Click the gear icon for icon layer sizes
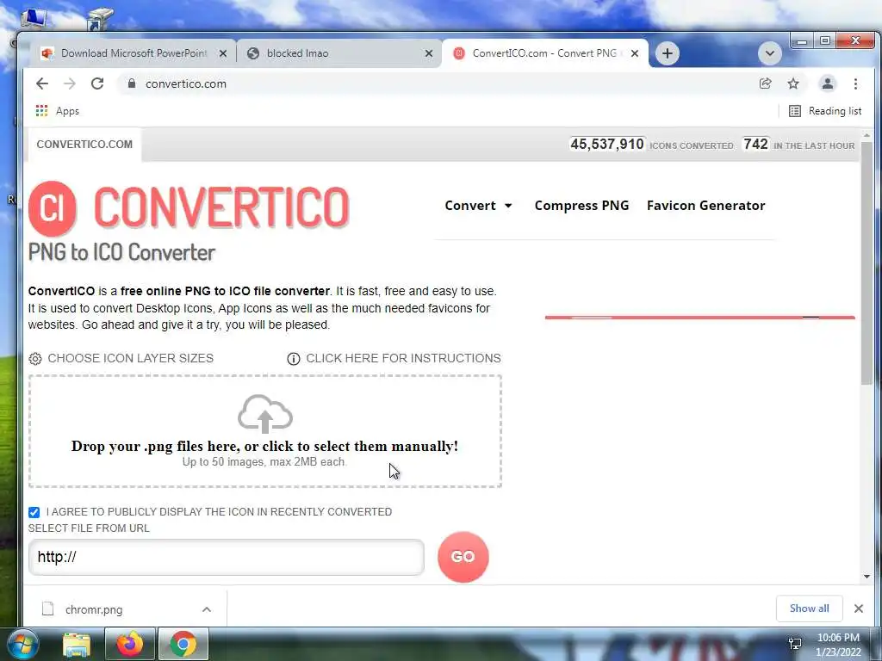The height and width of the screenshot is (661, 882). tap(34, 359)
